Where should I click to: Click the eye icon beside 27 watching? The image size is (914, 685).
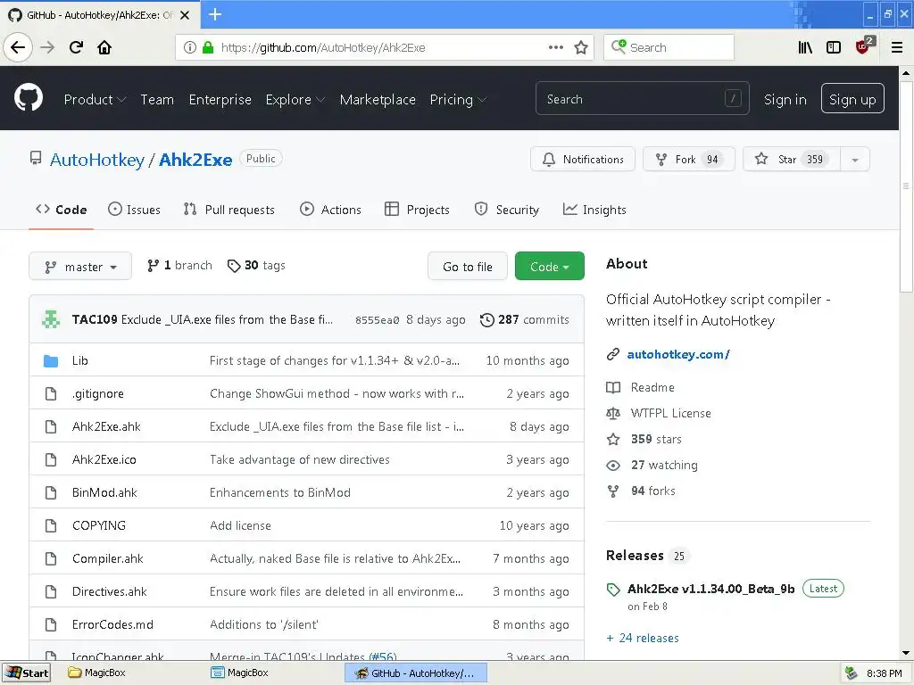(x=612, y=466)
